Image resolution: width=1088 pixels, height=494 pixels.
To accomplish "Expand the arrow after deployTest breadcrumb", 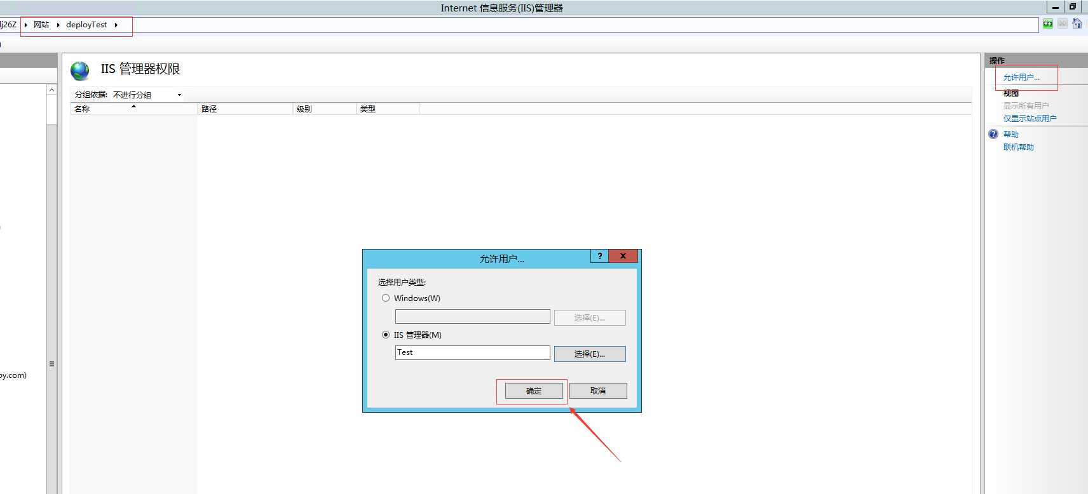I will 116,25.
